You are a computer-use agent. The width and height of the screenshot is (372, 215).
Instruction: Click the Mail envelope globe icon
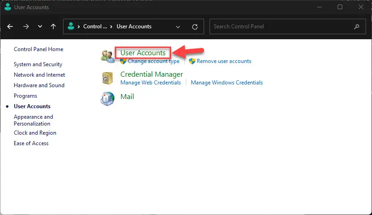tap(108, 99)
